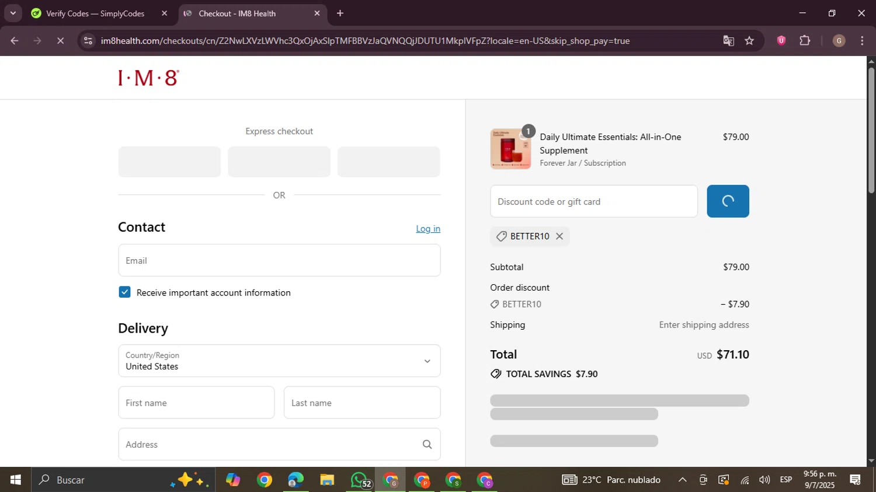Open the notification center icon
The width and height of the screenshot is (876, 492).
(856, 480)
